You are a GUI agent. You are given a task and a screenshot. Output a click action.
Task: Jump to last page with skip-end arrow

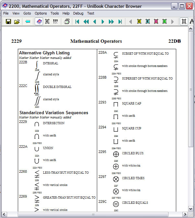click(x=120, y=22)
